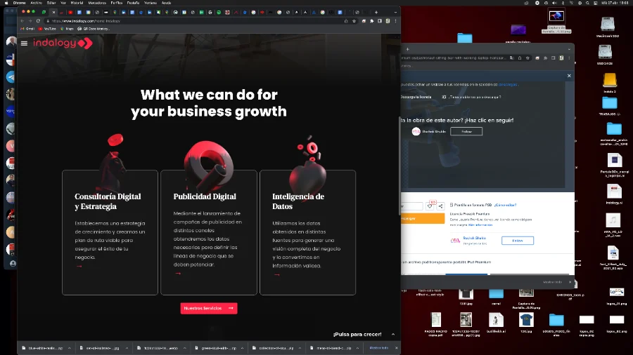Click the upper Follow button in Freepik window
The image size is (633, 355).
click(466, 132)
